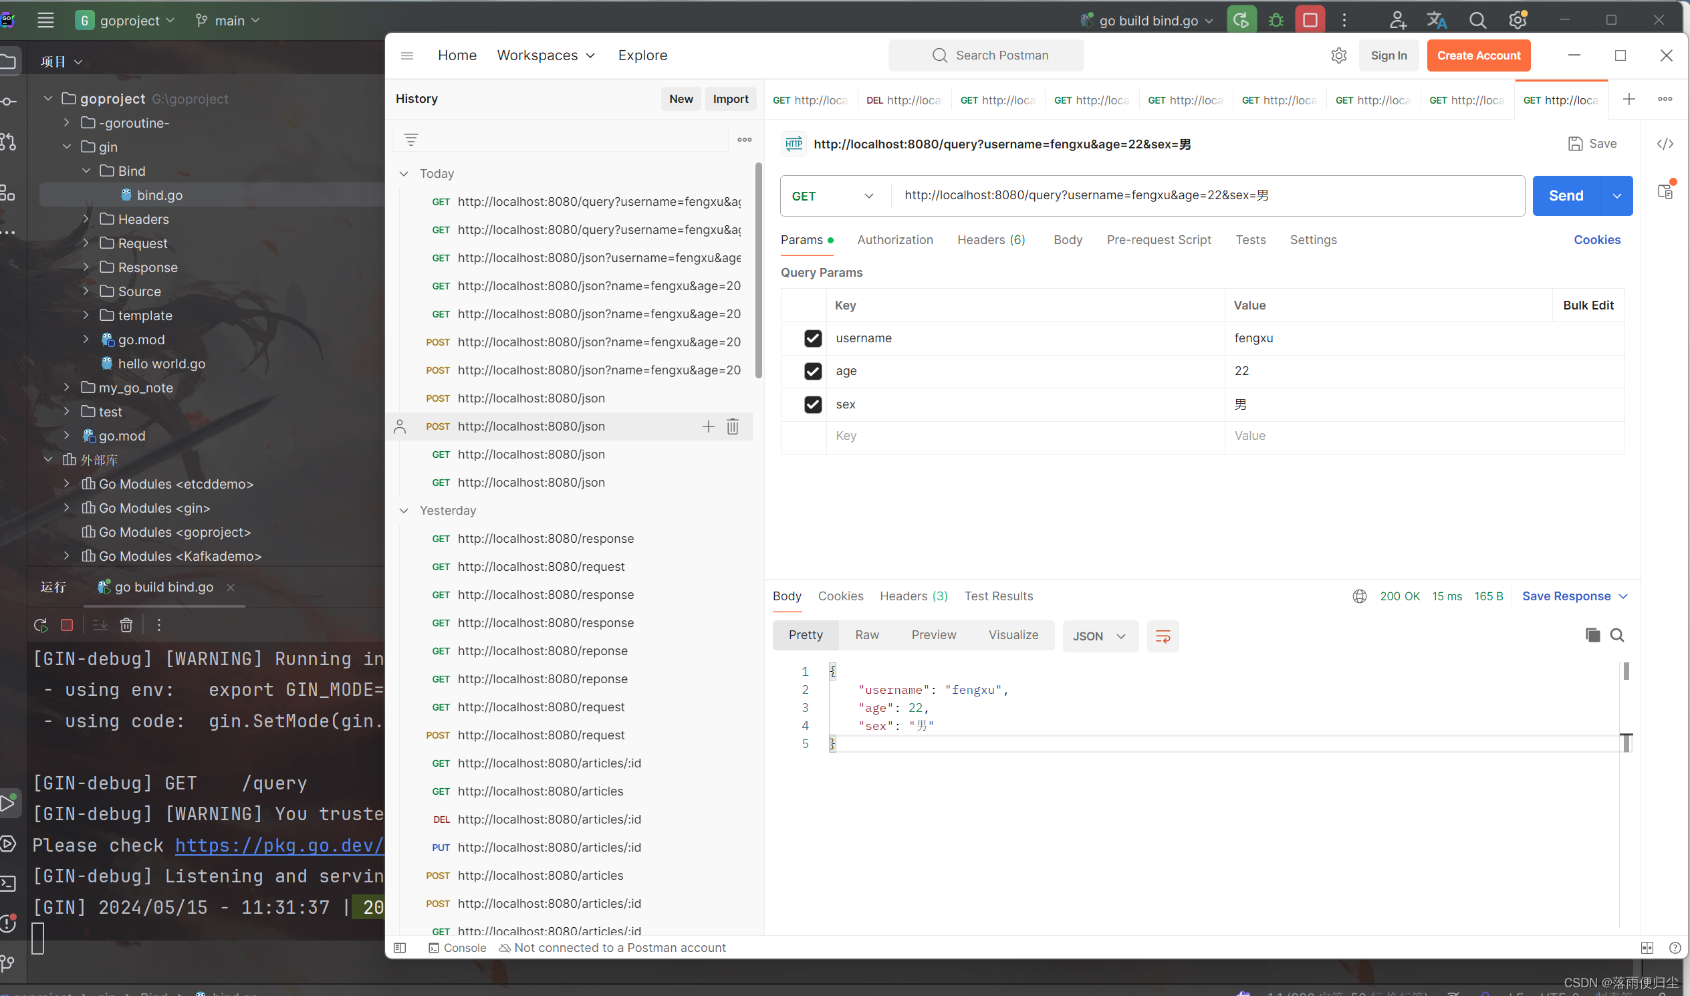Click the Create Account button
Viewport: 1690px width, 996px height.
point(1478,55)
